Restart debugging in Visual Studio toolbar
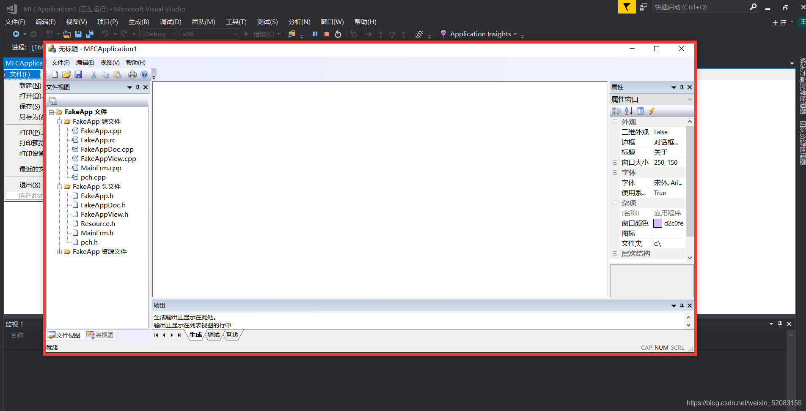This screenshot has height=411, width=806. tap(338, 34)
